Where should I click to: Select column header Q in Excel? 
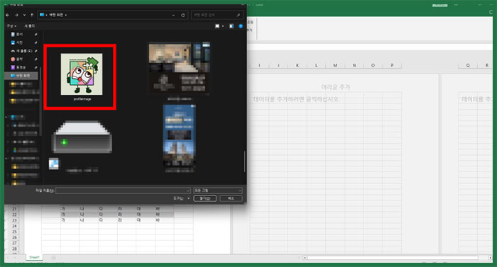[468, 65]
